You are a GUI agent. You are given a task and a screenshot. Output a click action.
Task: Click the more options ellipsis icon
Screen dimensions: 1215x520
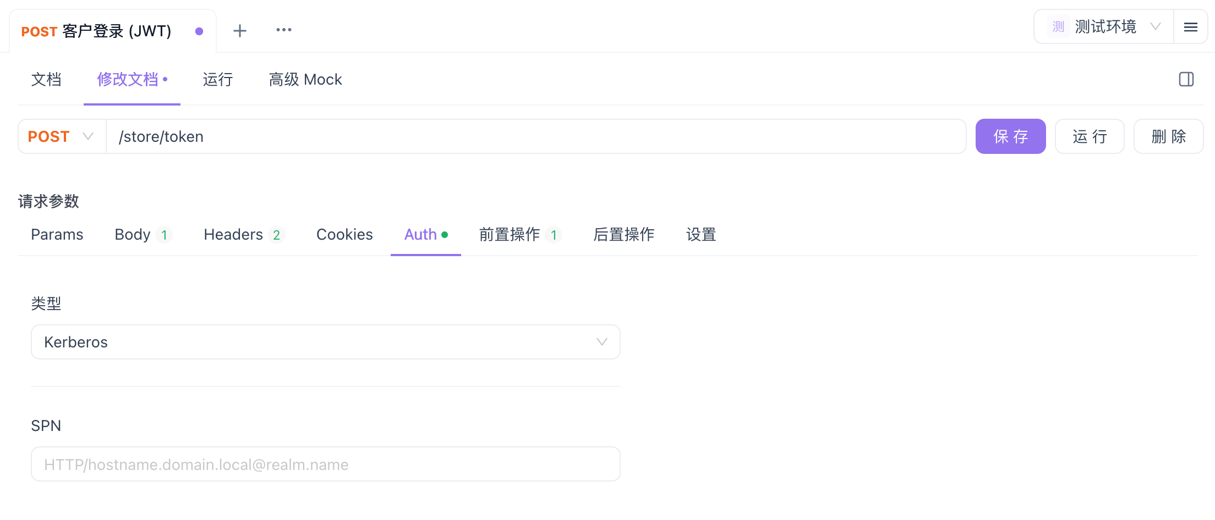tap(284, 30)
